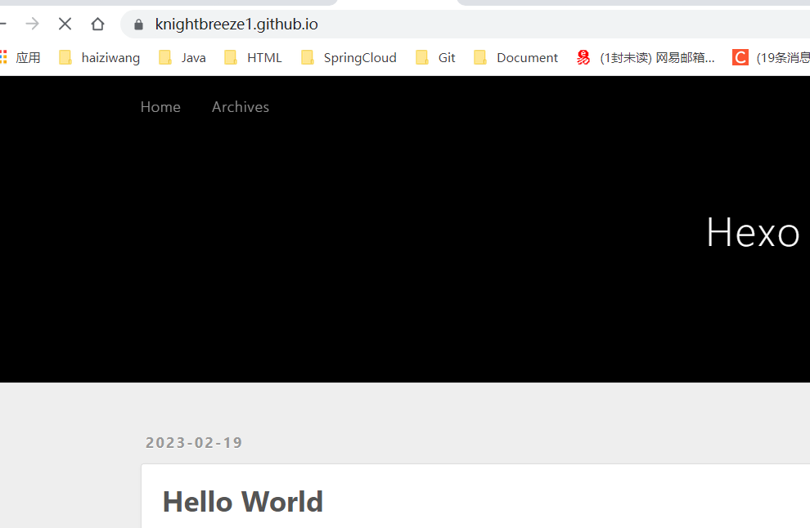Image resolution: width=810 pixels, height=528 pixels.
Task: Focus the address bar showing knightbreeze1.github.io
Action: tap(465, 25)
